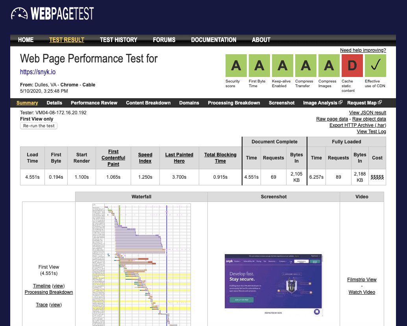Open the Raw page data link
This screenshot has height=326, width=407.
tap(332, 119)
